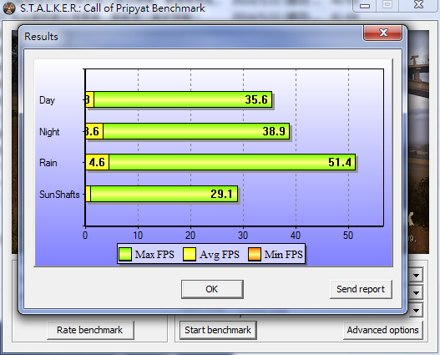Click the 50 tick label on x-axis

click(348, 236)
